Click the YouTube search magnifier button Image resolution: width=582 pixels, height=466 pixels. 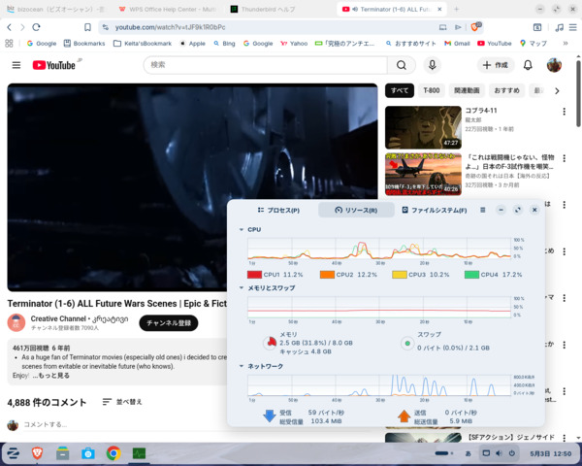click(x=402, y=65)
